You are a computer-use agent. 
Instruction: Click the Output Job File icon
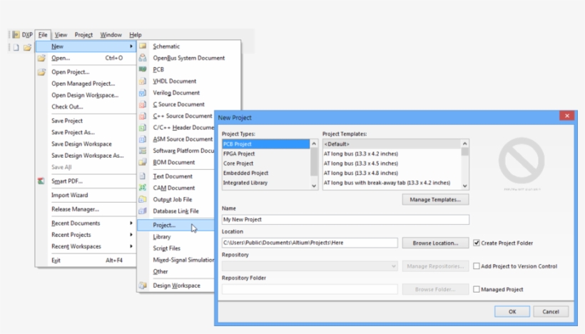tap(143, 199)
